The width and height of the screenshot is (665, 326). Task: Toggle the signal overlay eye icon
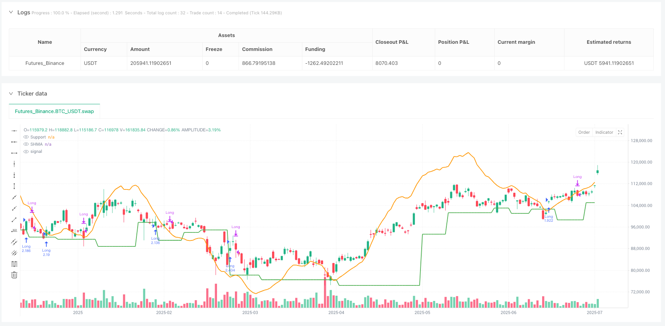point(26,152)
